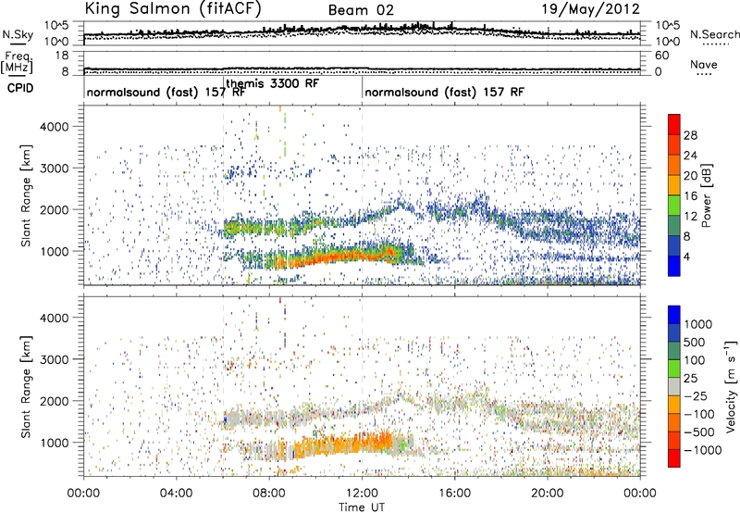This screenshot has height=513, width=740.
Task: Click the bright blue bottom Power colorbar swatch
Action: [x=674, y=266]
